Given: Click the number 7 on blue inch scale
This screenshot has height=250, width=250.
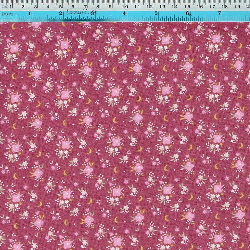Looking at the screenshot, I should click(x=219, y=13).
